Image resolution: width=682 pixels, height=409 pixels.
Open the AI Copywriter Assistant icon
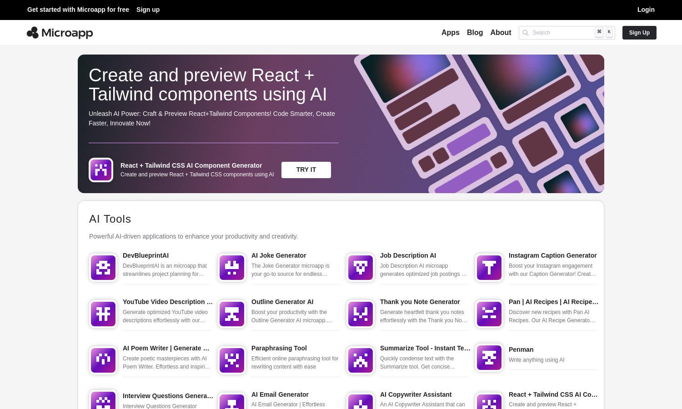[361, 401]
